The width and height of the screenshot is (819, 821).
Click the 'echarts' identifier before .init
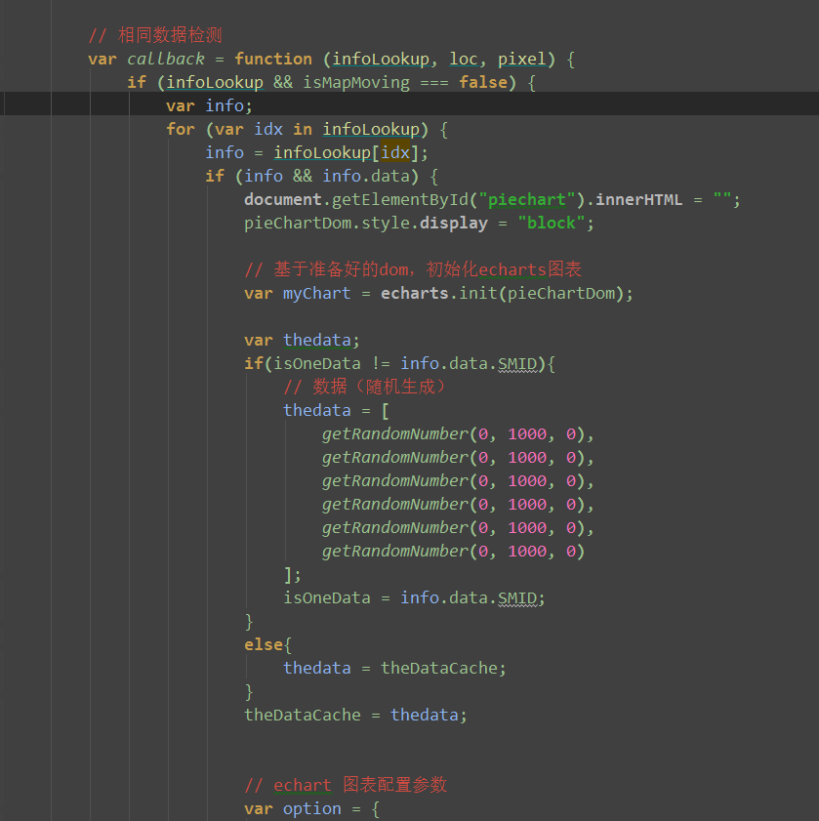415,293
